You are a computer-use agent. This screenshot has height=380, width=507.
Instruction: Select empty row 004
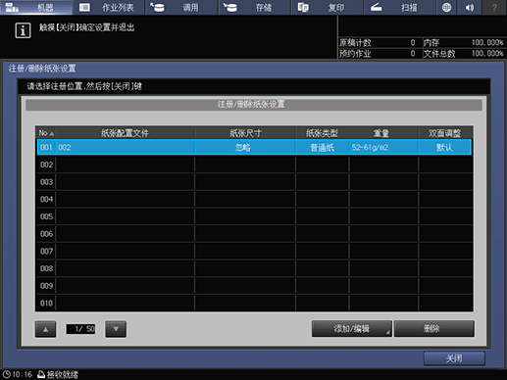coord(254,199)
